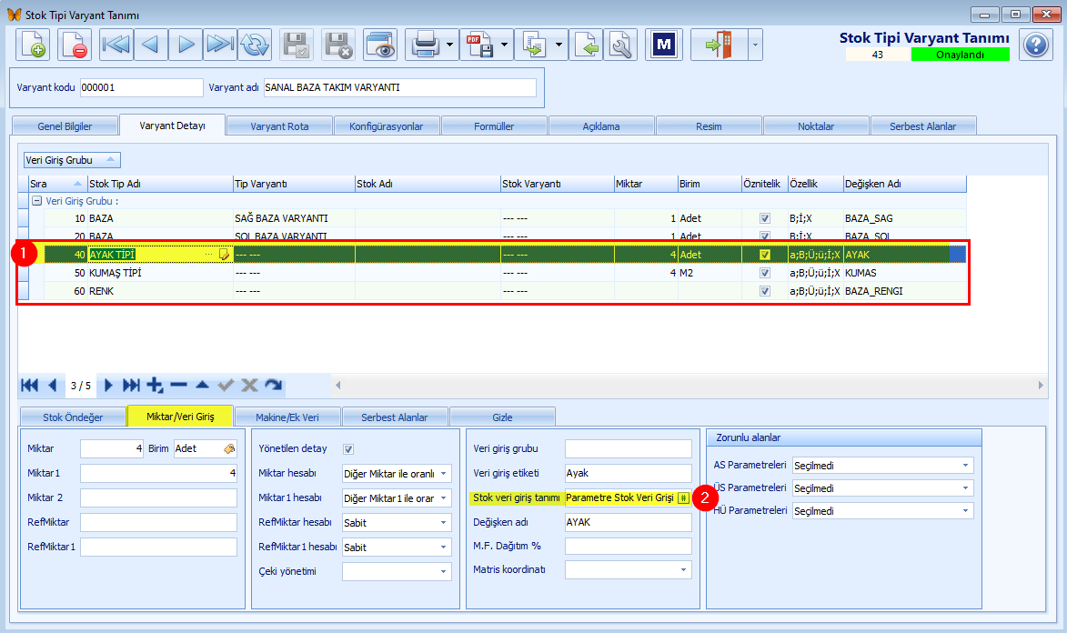This screenshot has height=633, width=1067.
Task: Click the printer icon
Action: pyautogui.click(x=426, y=45)
